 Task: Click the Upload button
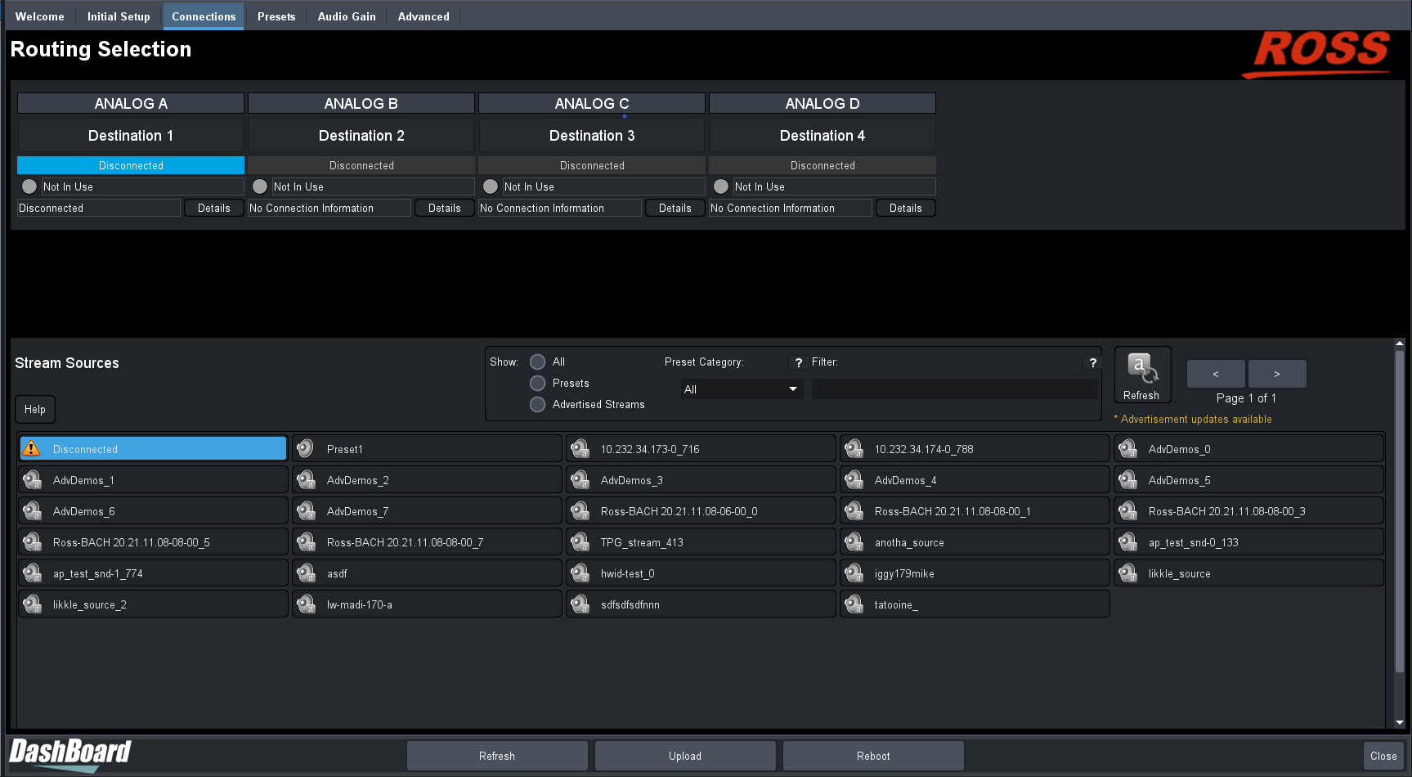pos(685,756)
